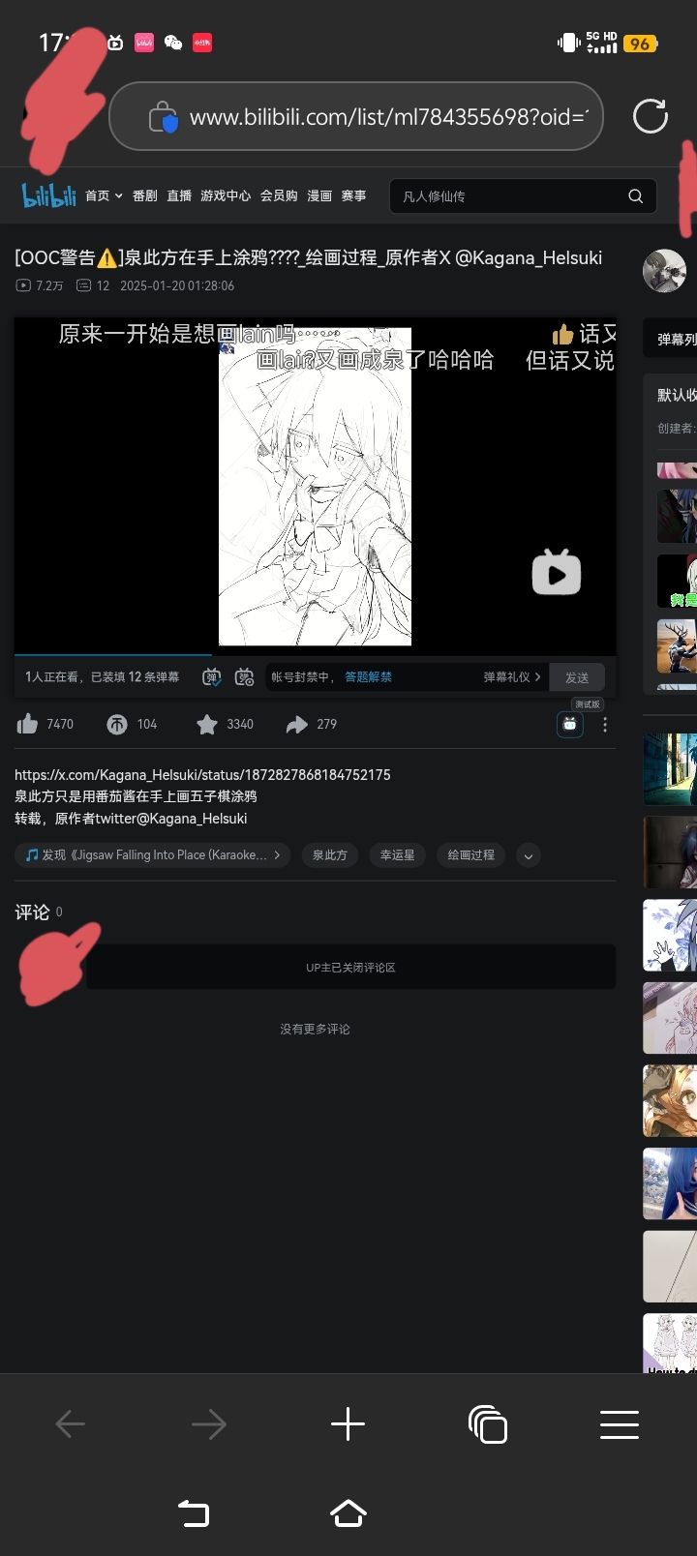Click the video progress bar
The image size is (697, 1556).
tap(315, 655)
